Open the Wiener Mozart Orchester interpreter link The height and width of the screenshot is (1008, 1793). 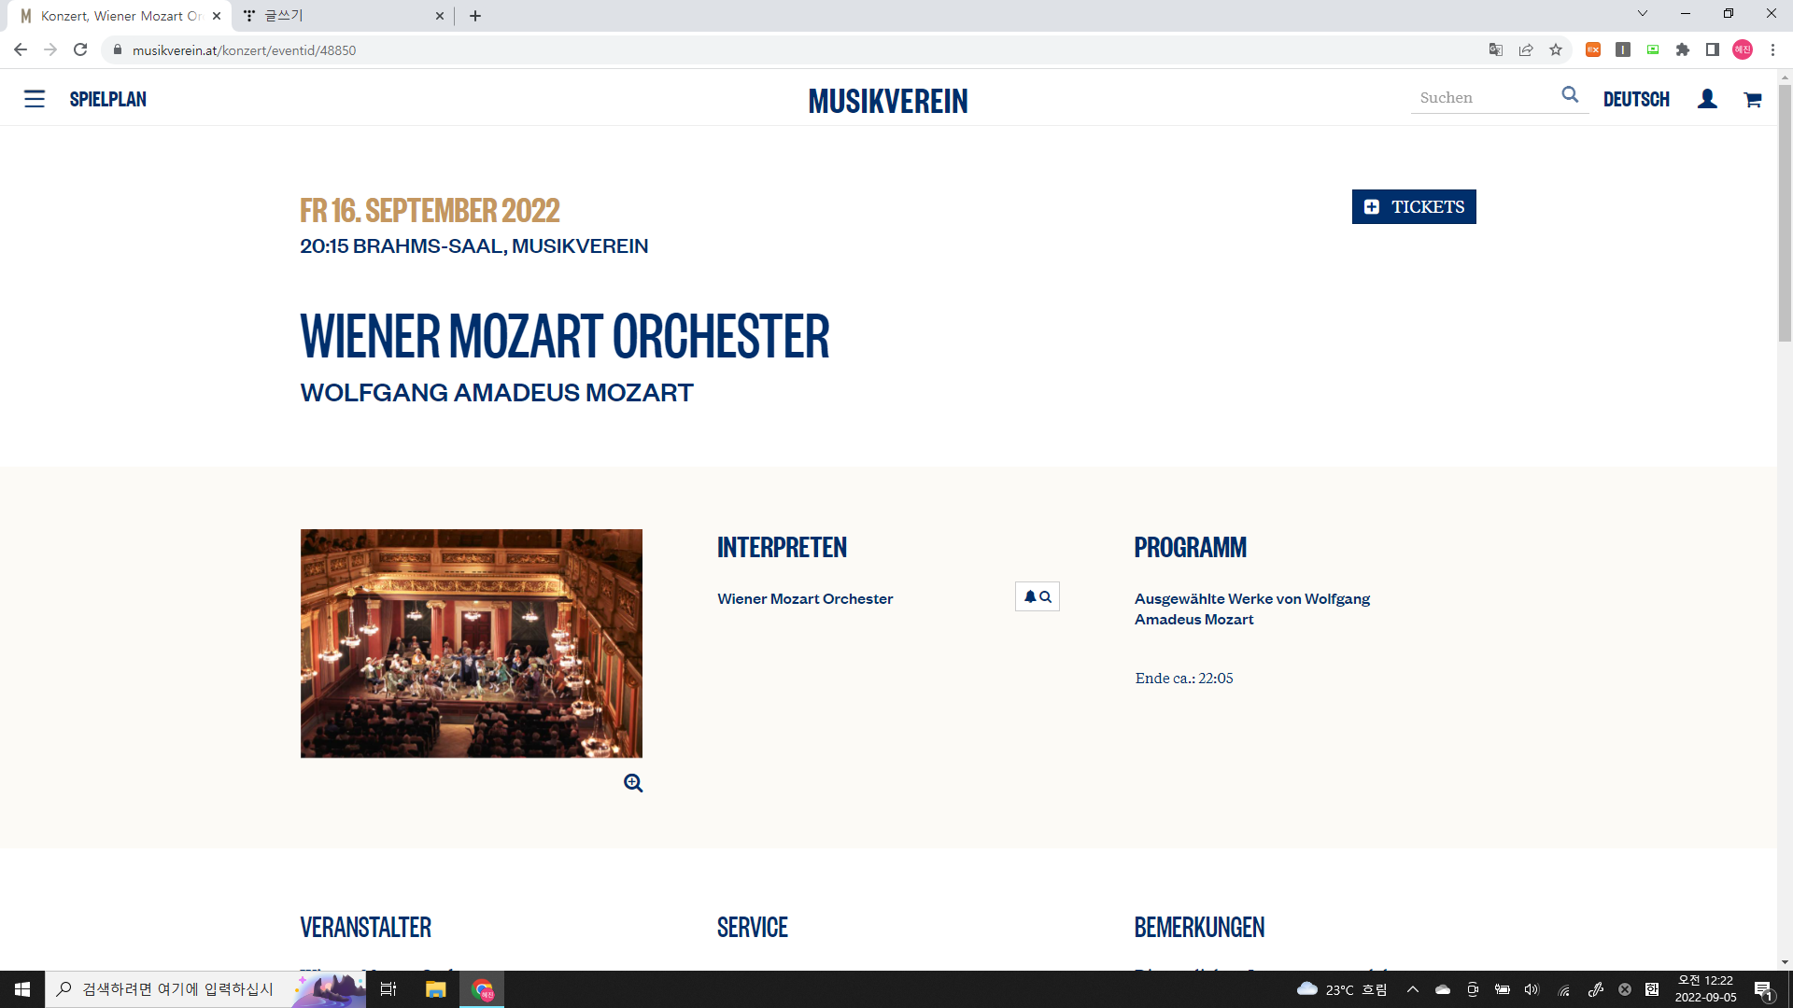coord(805,599)
